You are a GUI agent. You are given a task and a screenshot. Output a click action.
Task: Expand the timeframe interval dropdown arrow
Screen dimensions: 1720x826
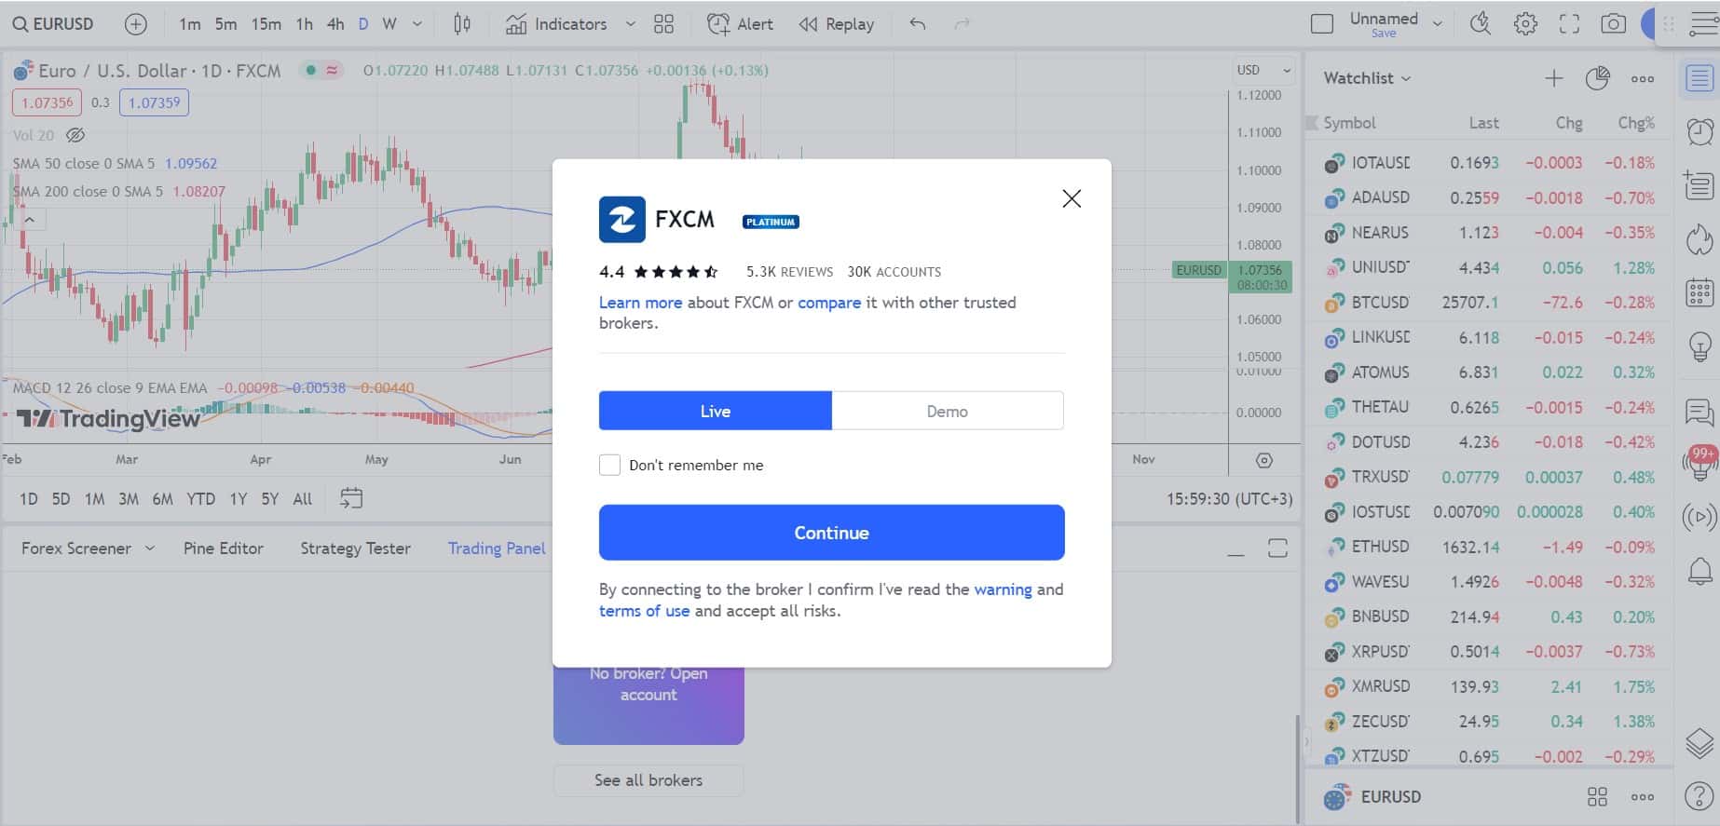416,24
